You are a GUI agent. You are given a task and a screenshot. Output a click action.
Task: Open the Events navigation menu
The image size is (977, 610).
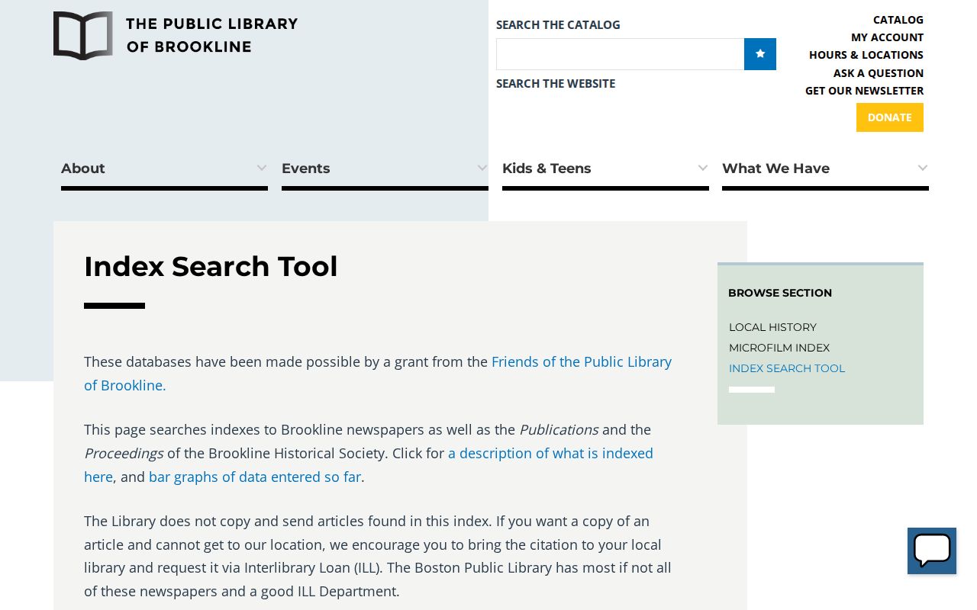(x=306, y=169)
